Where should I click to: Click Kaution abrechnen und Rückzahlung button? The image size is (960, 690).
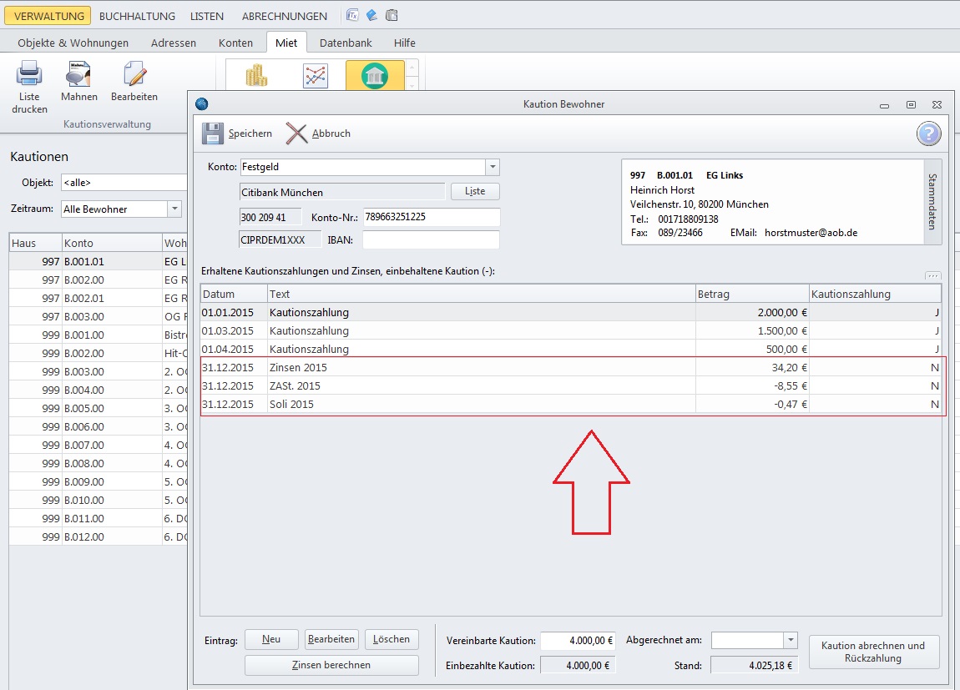(873, 652)
